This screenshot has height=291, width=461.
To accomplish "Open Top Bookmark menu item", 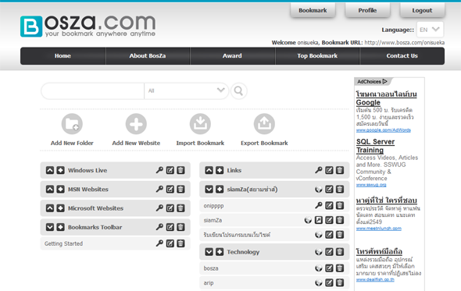I will pyautogui.click(x=317, y=56).
